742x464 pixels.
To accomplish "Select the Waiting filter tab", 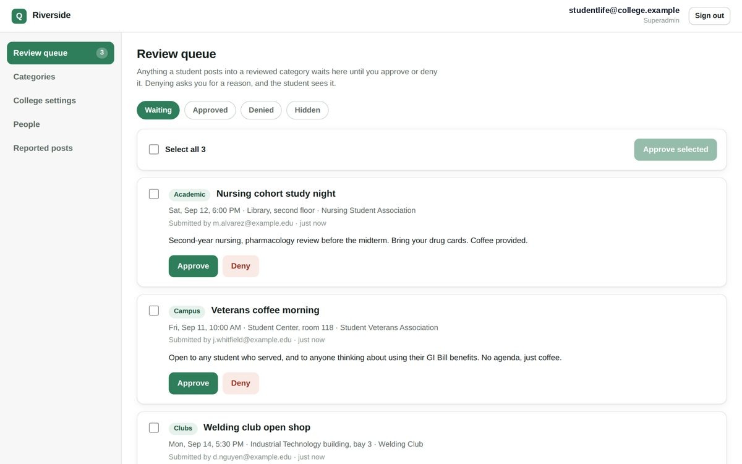I will coord(158,110).
